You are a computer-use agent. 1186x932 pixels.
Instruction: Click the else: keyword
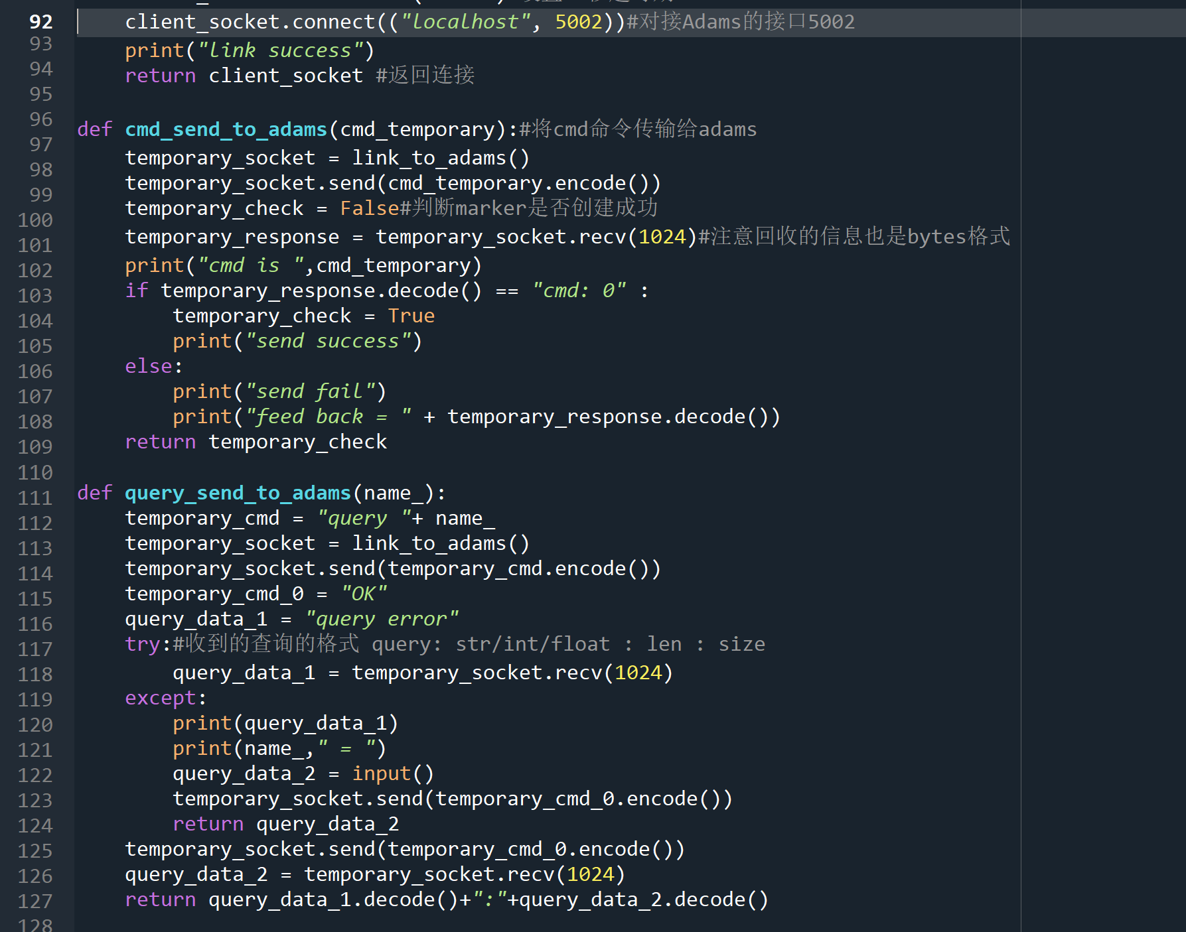(153, 366)
